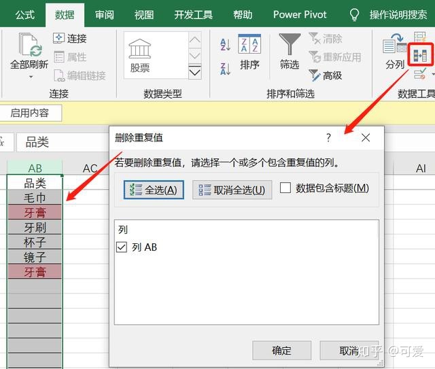Select the AC column header
This screenshot has width=435, height=369.
click(90, 168)
